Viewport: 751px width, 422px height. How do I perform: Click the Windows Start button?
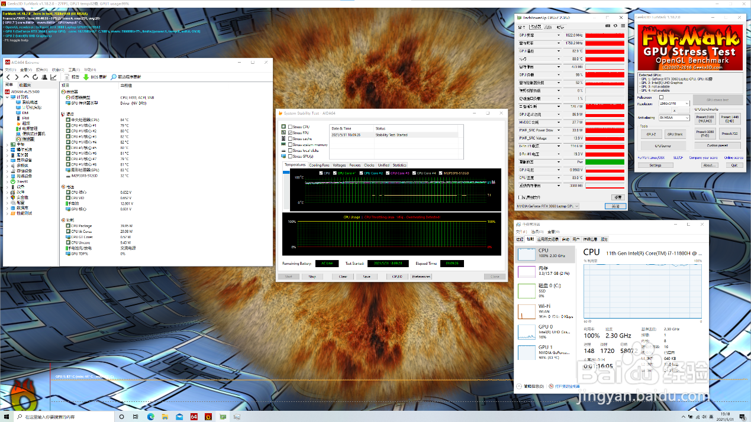coord(7,417)
